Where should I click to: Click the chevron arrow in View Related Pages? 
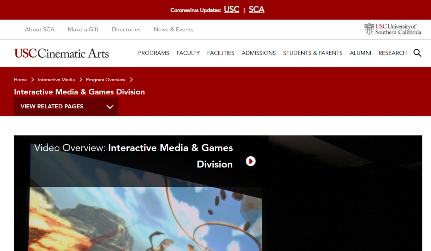point(110,107)
